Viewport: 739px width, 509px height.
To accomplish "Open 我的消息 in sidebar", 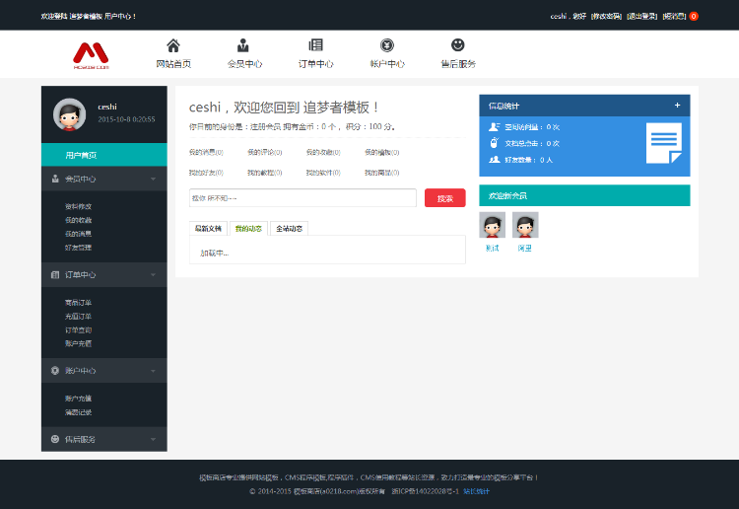I will 78,234.
